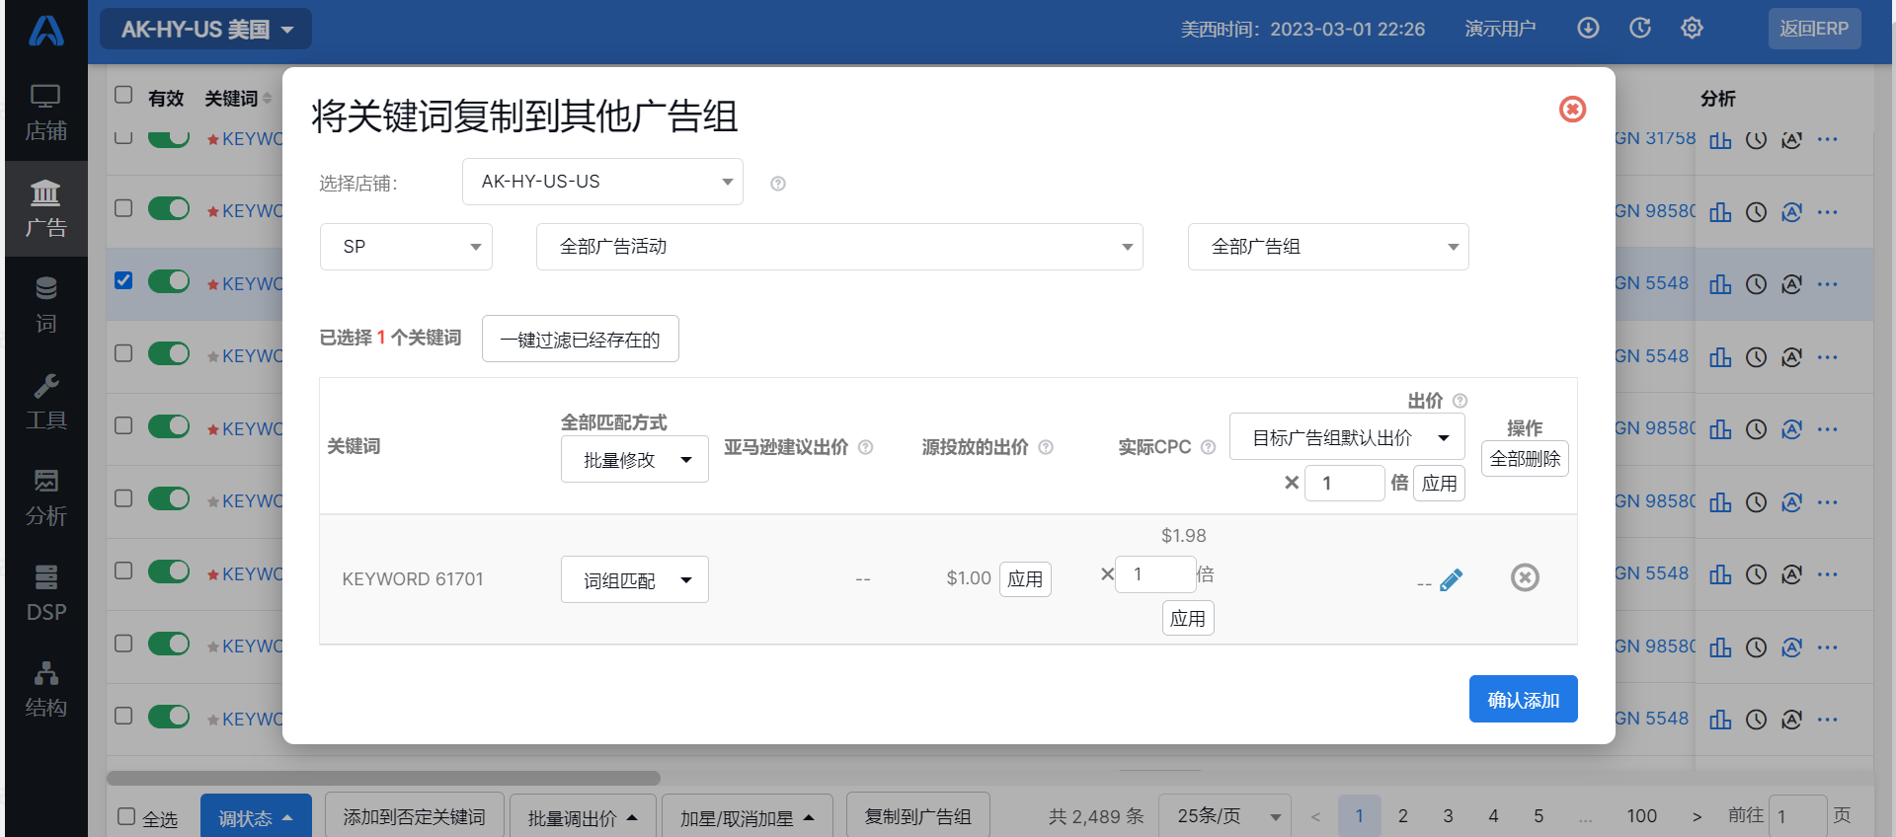The image size is (1896, 837).
Task: Open chart icon in GN 31758 row
Action: (x=1720, y=140)
